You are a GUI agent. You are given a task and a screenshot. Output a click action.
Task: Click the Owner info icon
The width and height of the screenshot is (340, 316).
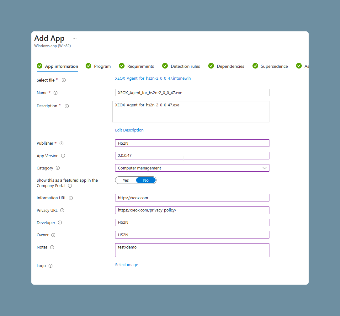coord(53,235)
